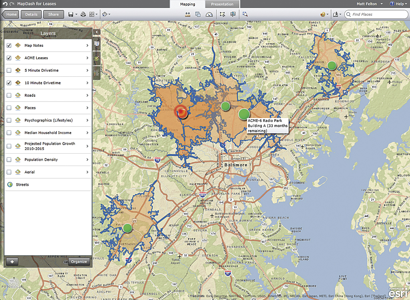Viewport: 410px width, 300px height.
Task: Click the speedometer gauge tool icon
Action: pyautogui.click(x=209, y=14)
